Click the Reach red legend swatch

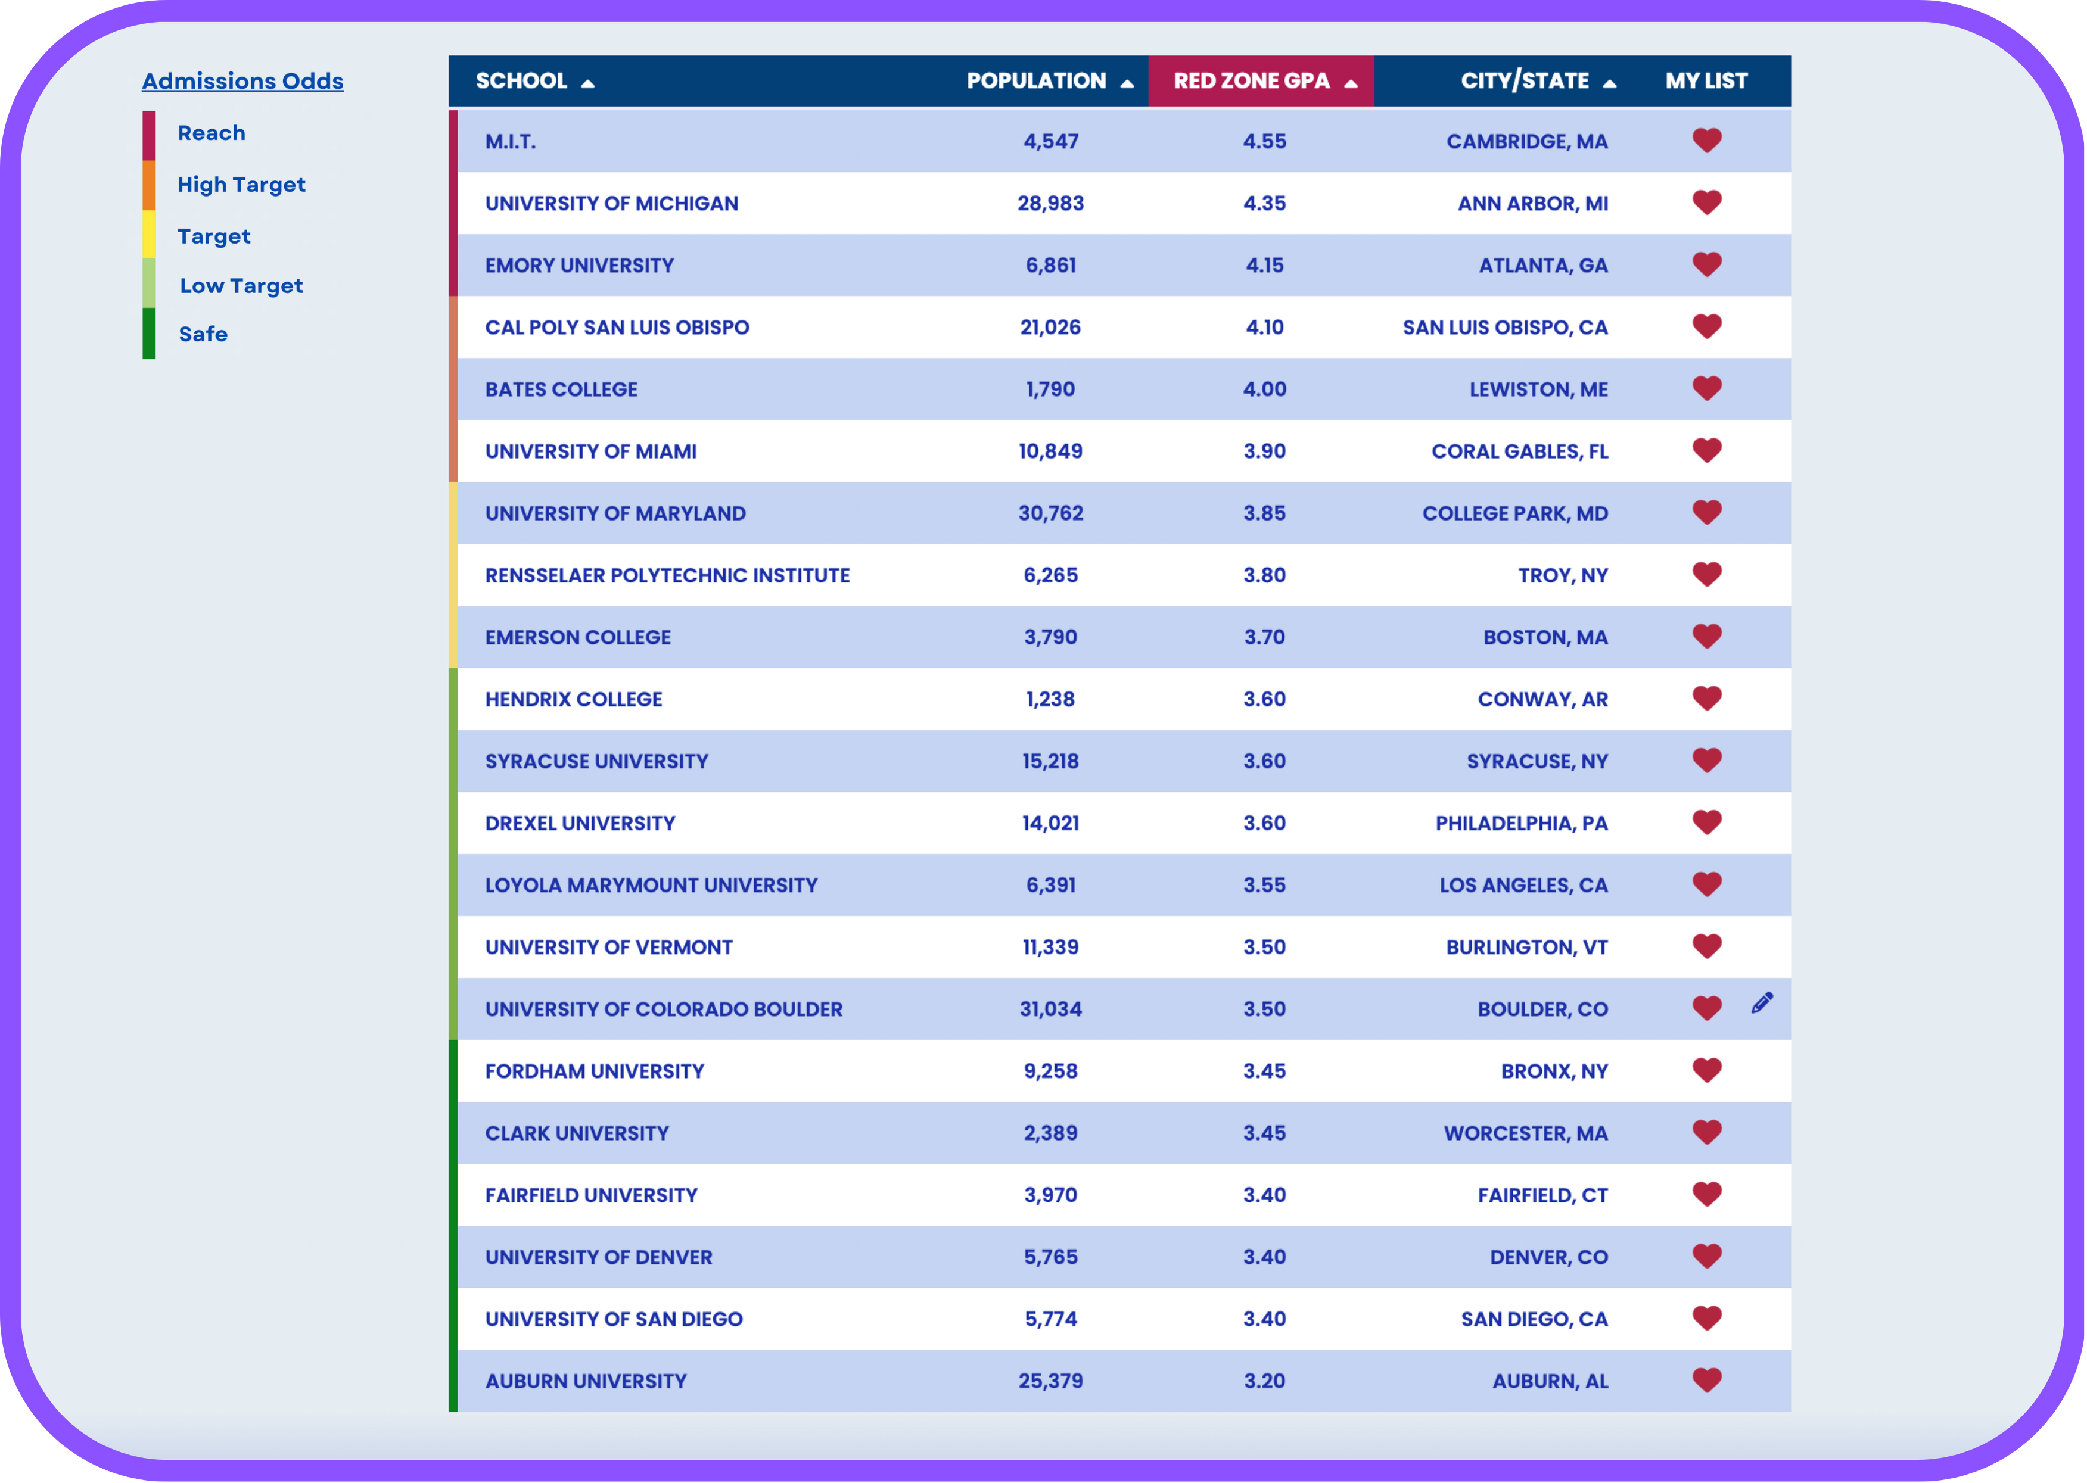(149, 135)
